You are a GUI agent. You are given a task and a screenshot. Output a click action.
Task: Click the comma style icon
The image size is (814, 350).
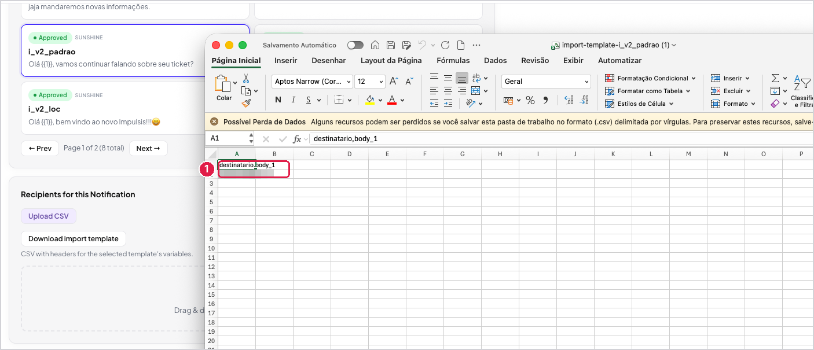pos(545,100)
